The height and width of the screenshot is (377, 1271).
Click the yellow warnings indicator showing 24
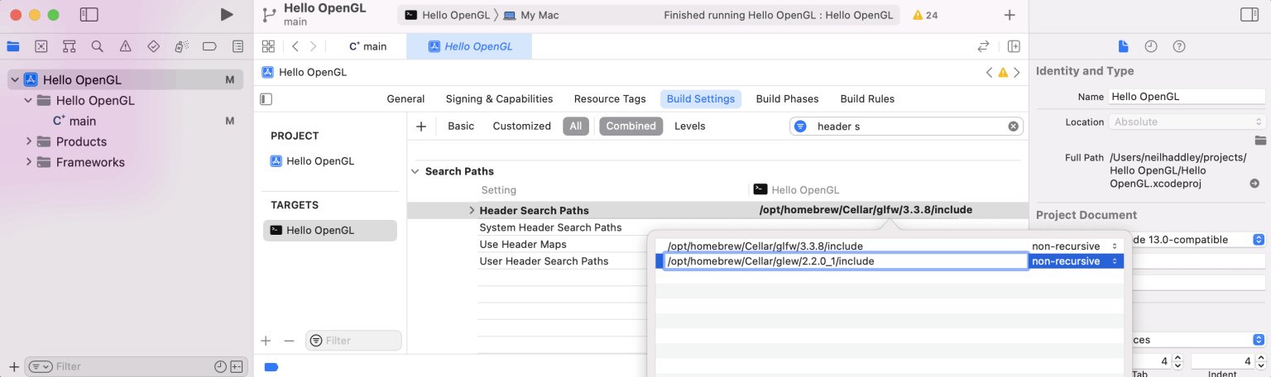pos(924,15)
